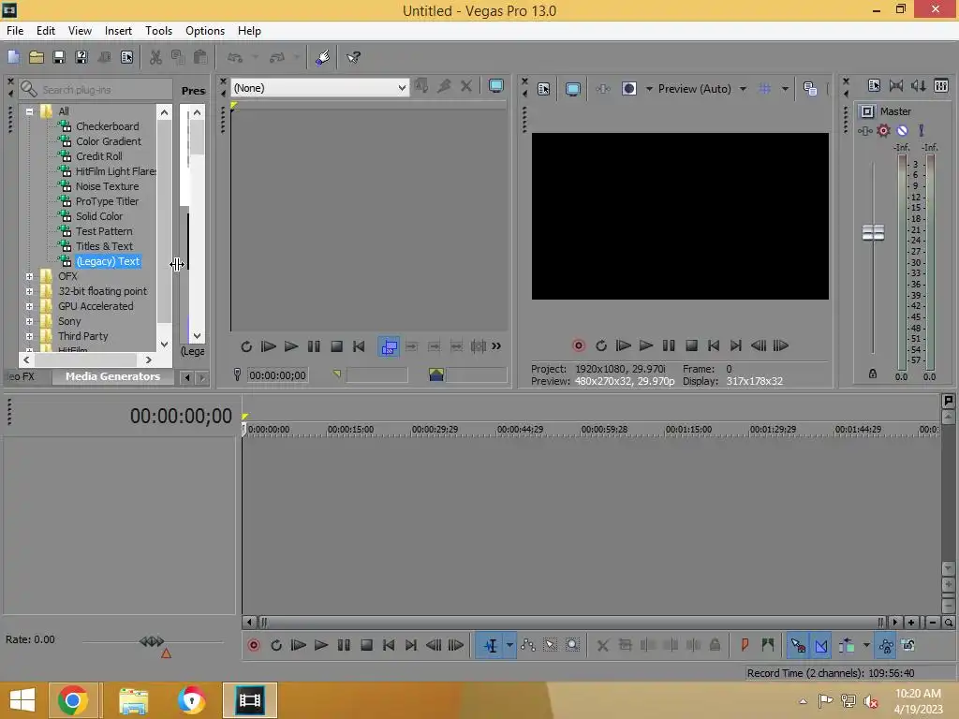This screenshot has height=719, width=959.
Task: Select the Credit Roll generator
Action: pyautogui.click(x=98, y=156)
